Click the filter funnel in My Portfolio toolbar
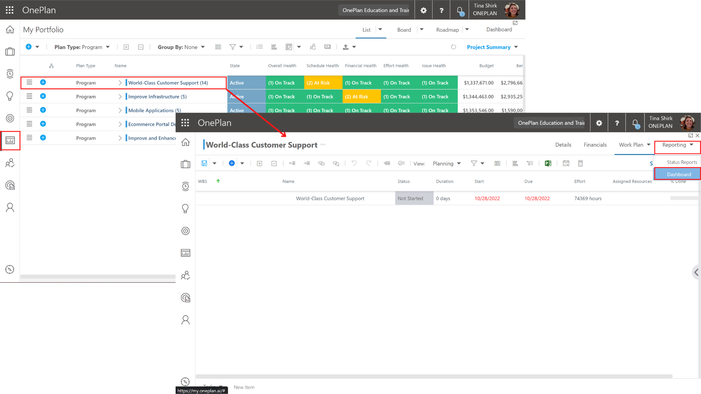 tap(232, 47)
